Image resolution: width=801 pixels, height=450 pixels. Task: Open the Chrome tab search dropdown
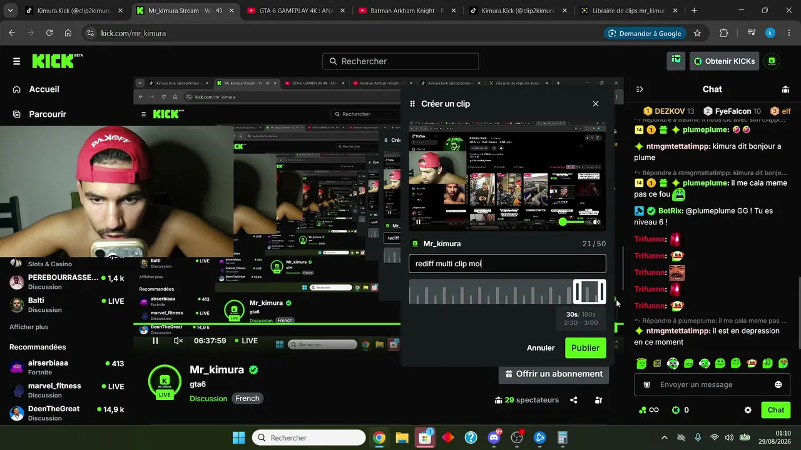(x=11, y=11)
